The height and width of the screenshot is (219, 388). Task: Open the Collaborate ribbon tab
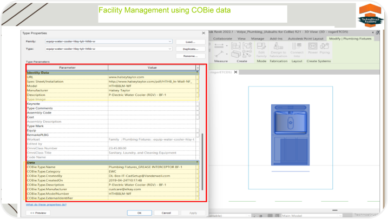pos(222,39)
